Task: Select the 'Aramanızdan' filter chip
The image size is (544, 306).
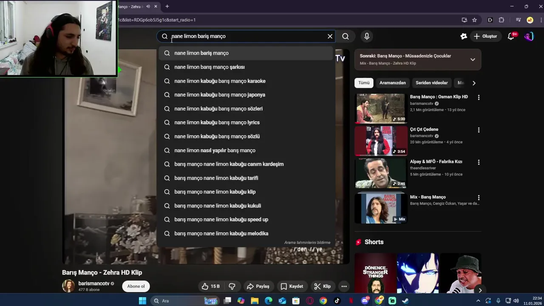Action: pyautogui.click(x=393, y=83)
